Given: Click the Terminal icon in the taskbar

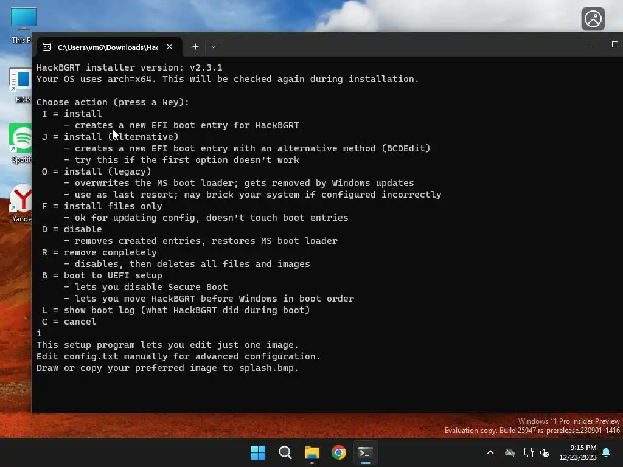Looking at the screenshot, I should tap(366, 452).
